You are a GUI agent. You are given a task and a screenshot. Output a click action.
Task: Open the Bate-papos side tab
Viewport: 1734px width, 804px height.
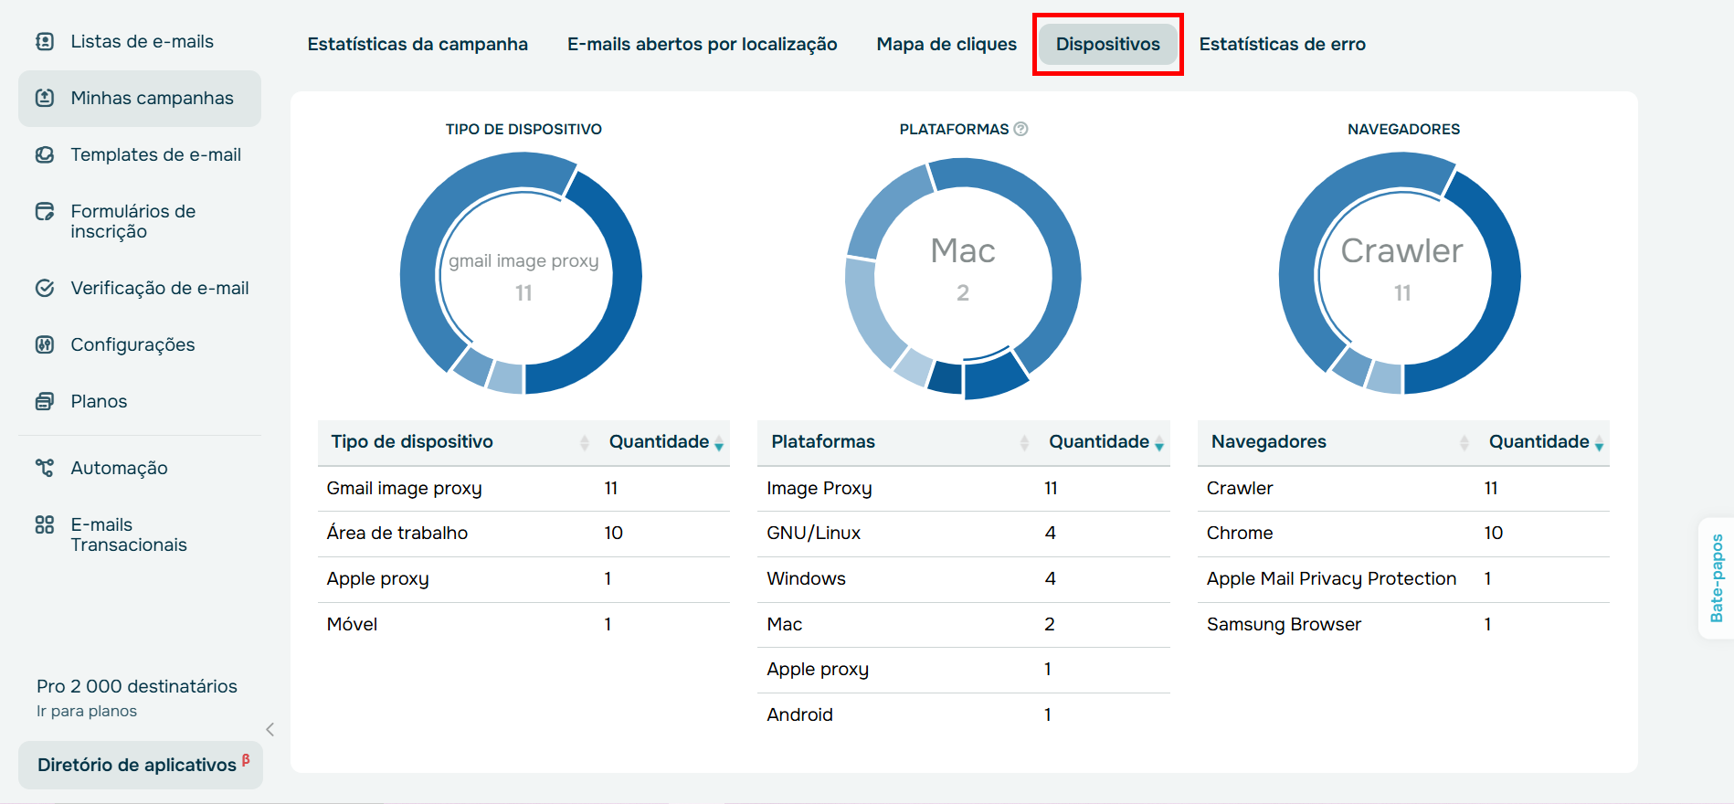(1717, 578)
